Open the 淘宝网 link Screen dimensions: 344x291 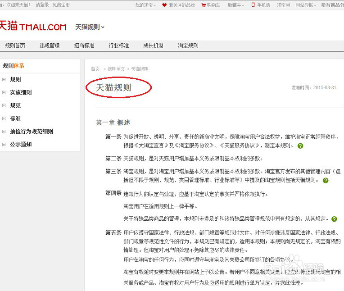[x=284, y=5]
